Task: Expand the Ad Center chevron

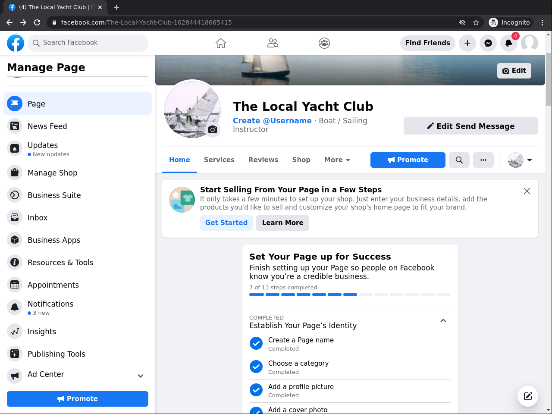Action: 141,376
